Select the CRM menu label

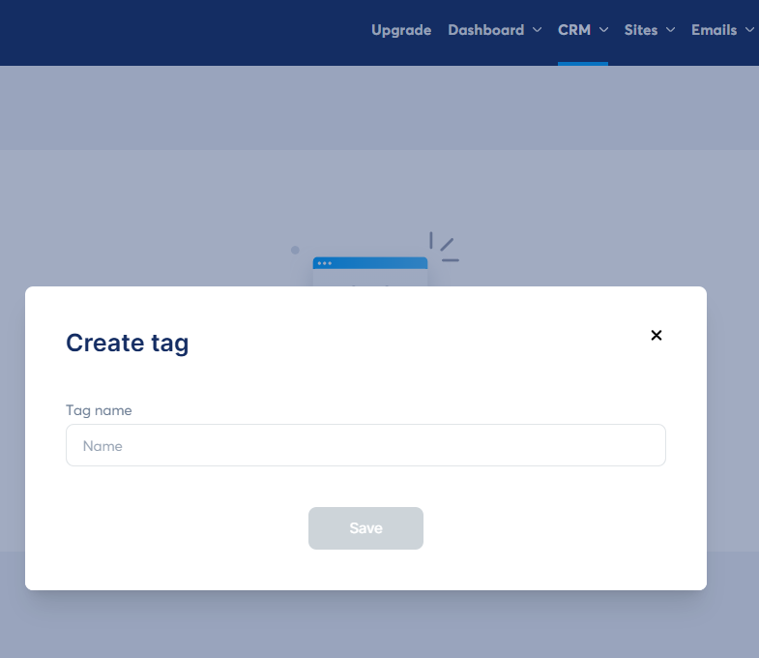coord(574,30)
